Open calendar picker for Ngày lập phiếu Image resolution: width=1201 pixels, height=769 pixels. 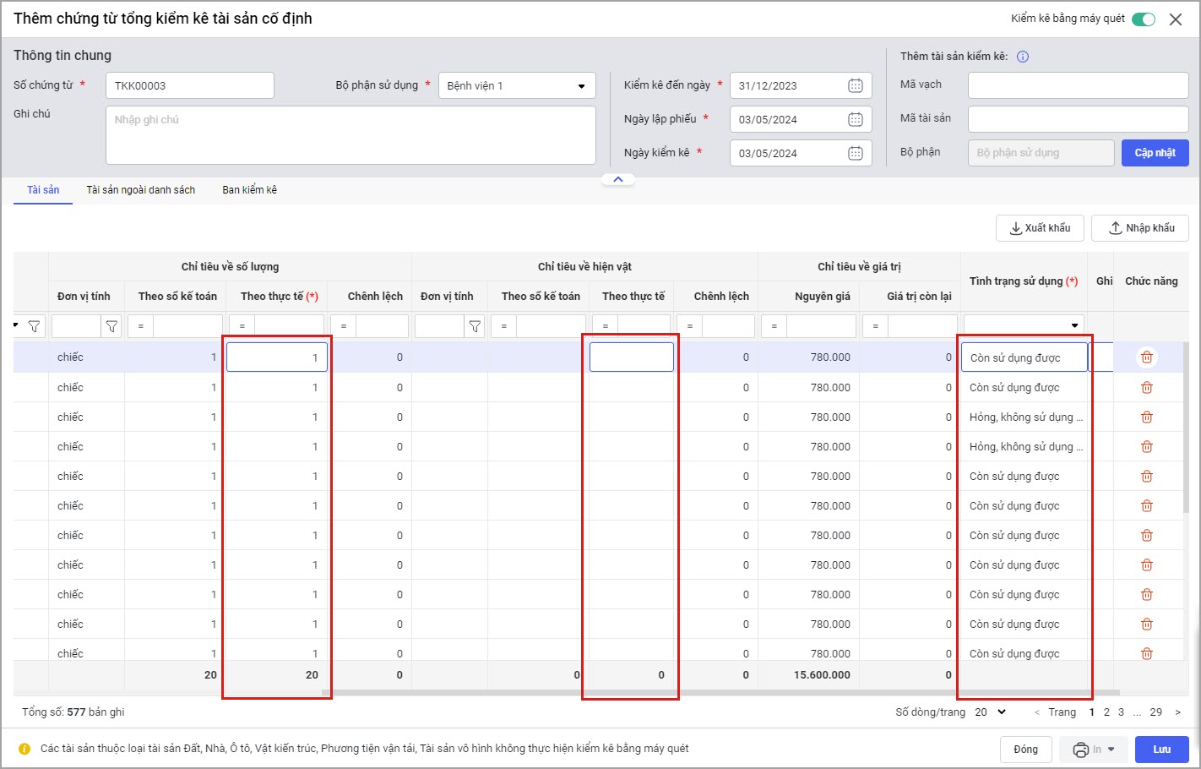click(x=855, y=119)
